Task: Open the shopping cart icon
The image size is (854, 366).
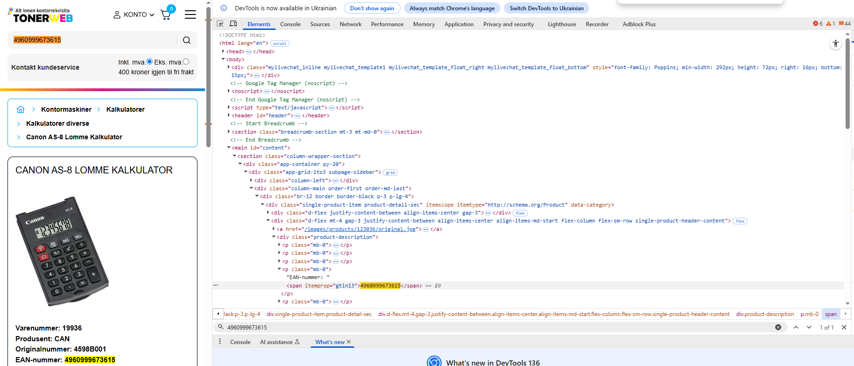Action: coord(166,14)
